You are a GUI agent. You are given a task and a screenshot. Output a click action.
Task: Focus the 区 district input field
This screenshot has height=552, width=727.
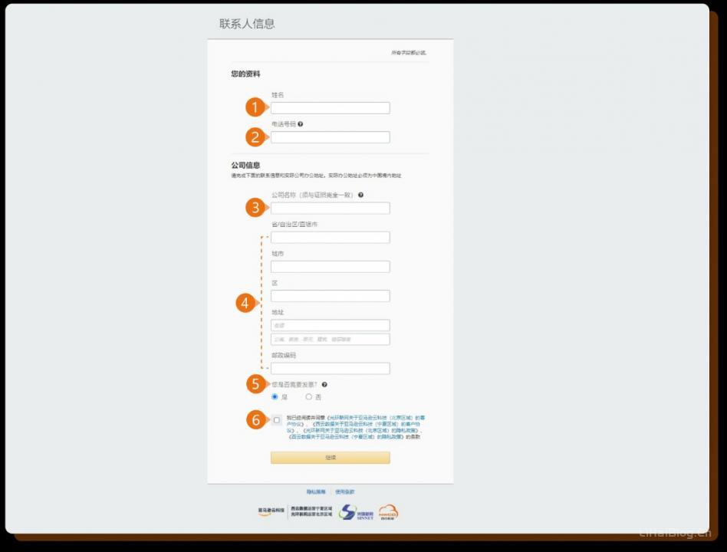[x=330, y=296]
